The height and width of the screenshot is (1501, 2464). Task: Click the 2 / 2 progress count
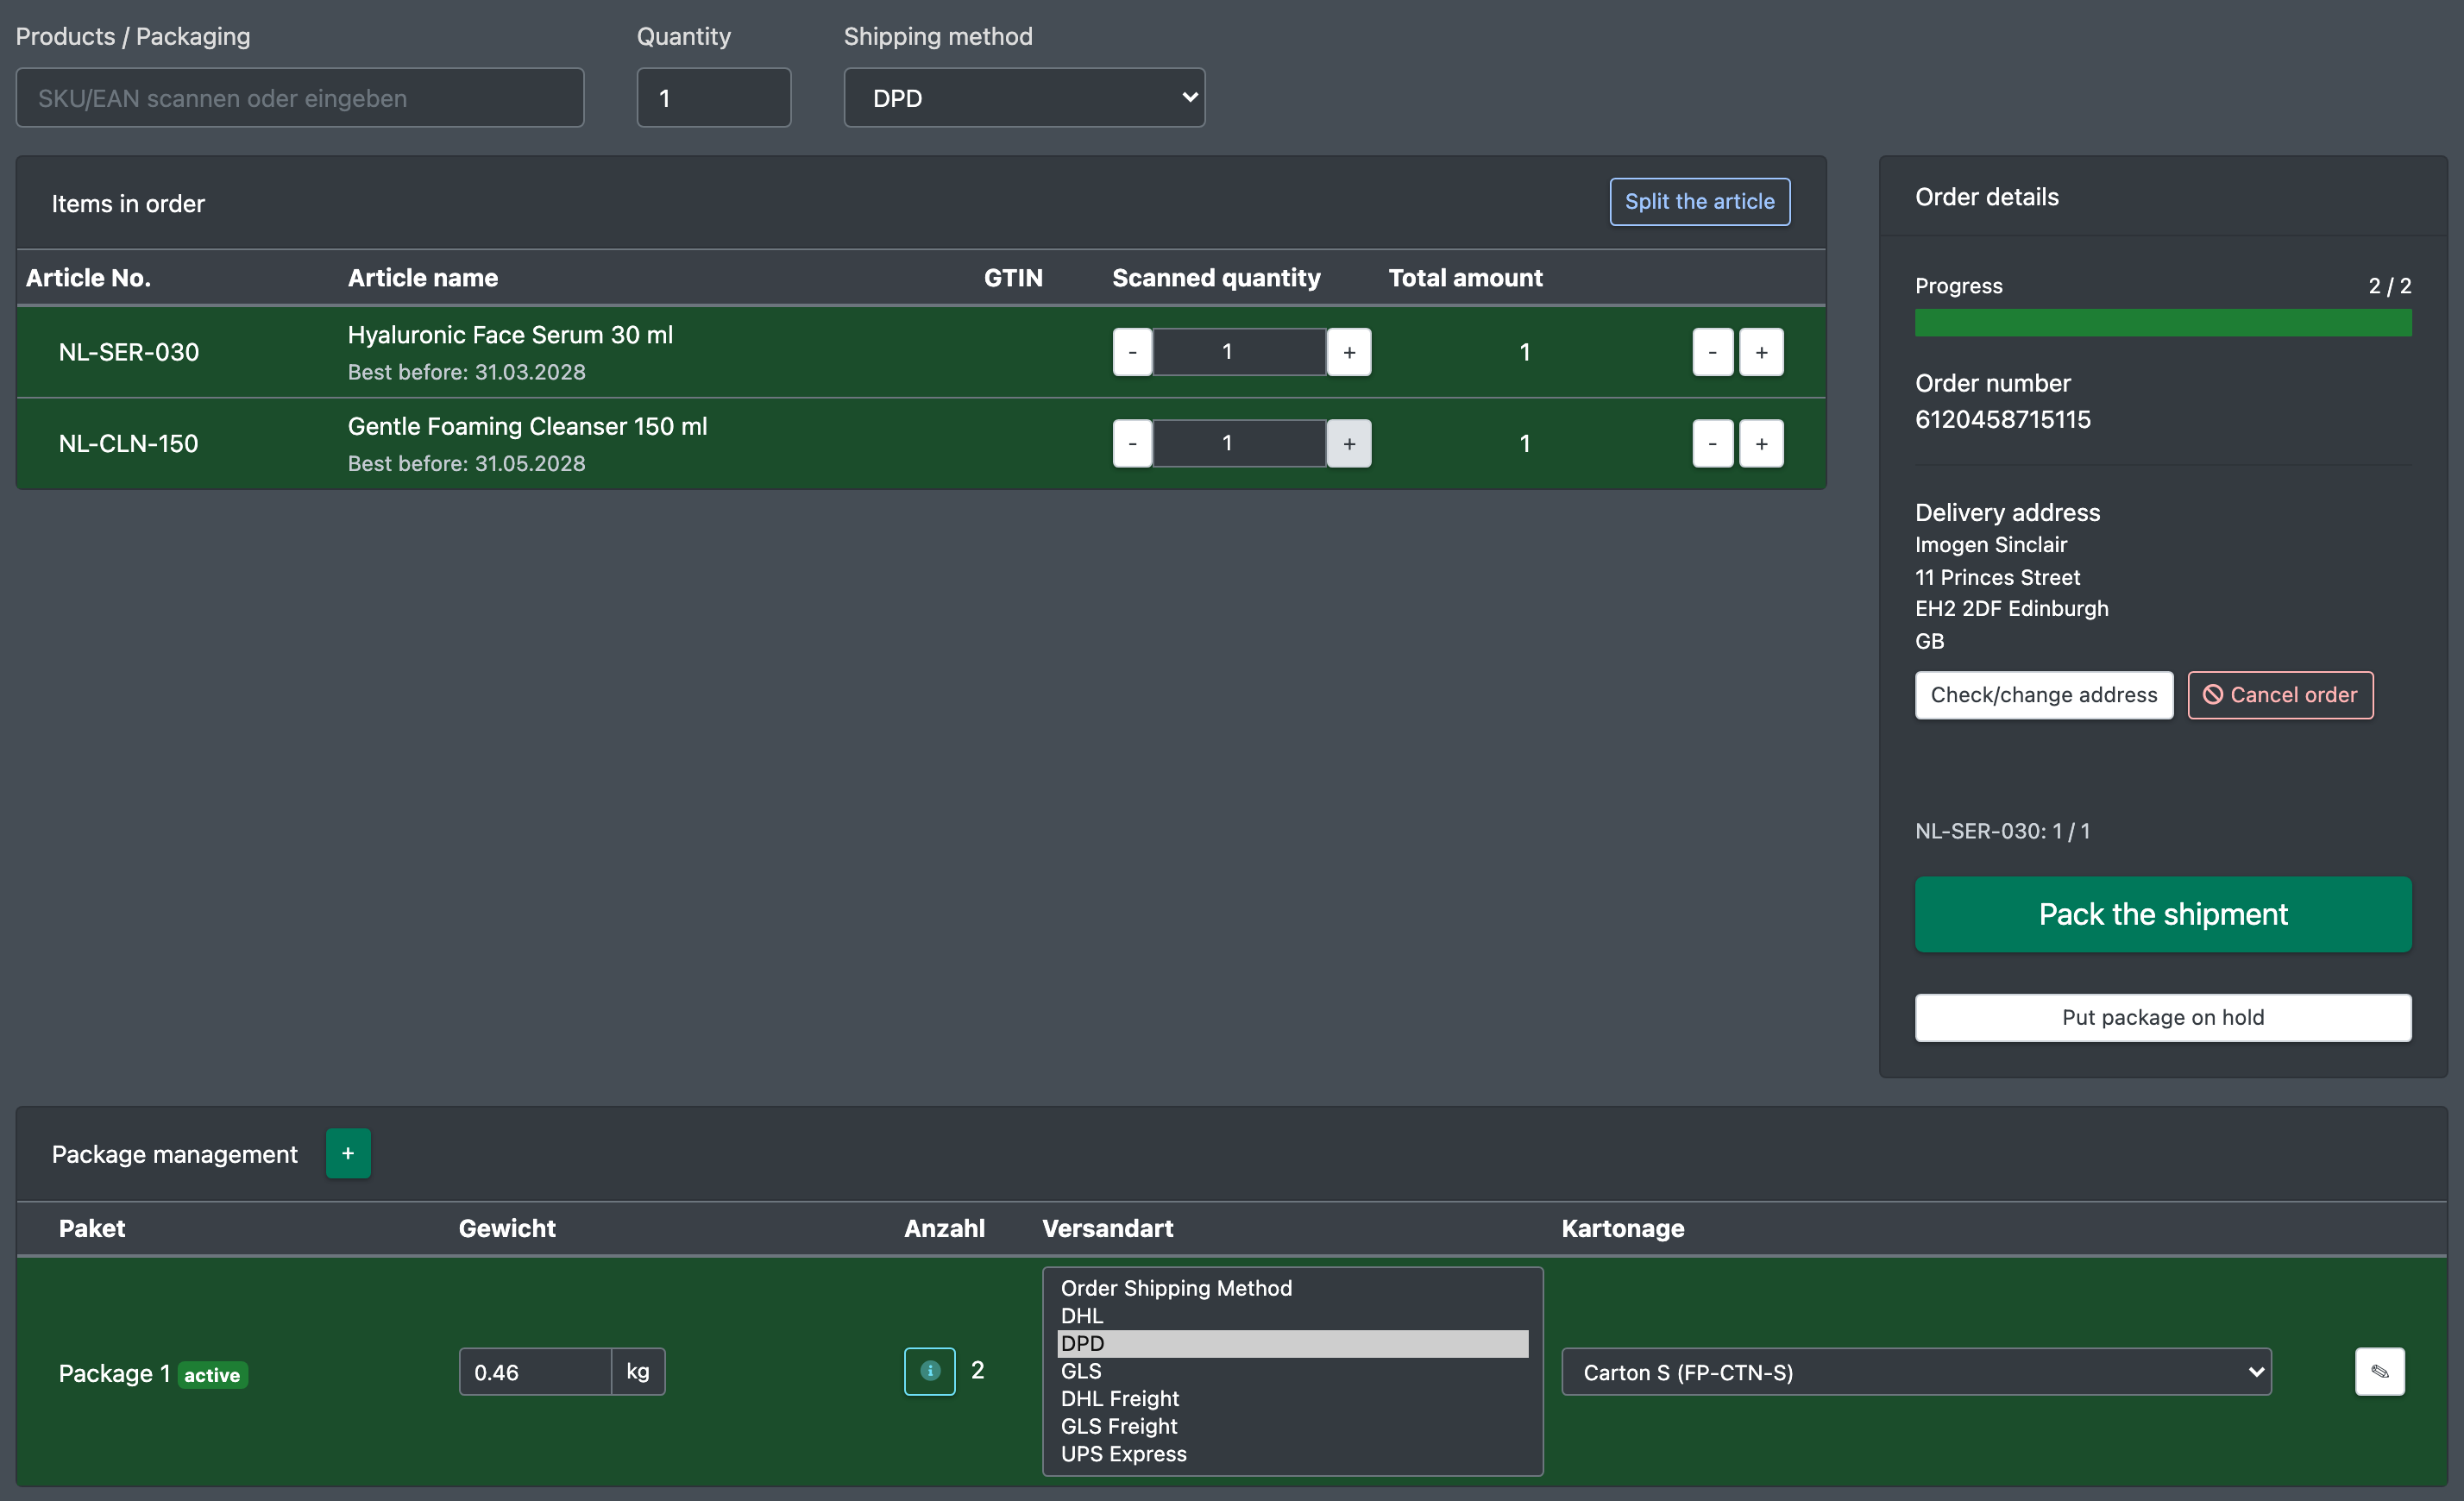click(2389, 286)
